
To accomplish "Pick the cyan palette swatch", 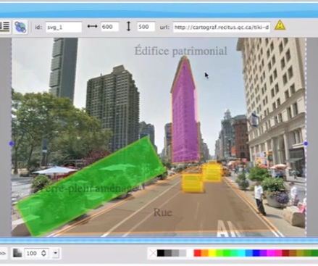I will pyautogui.click(x=241, y=253).
